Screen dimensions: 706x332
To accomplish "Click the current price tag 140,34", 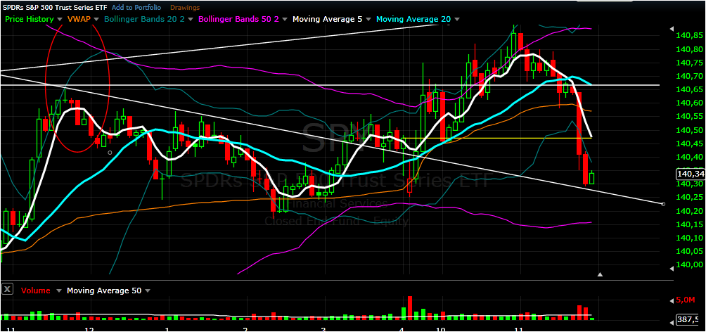I will tap(691, 174).
